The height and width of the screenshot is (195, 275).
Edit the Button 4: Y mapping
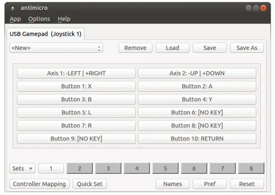click(x=197, y=99)
